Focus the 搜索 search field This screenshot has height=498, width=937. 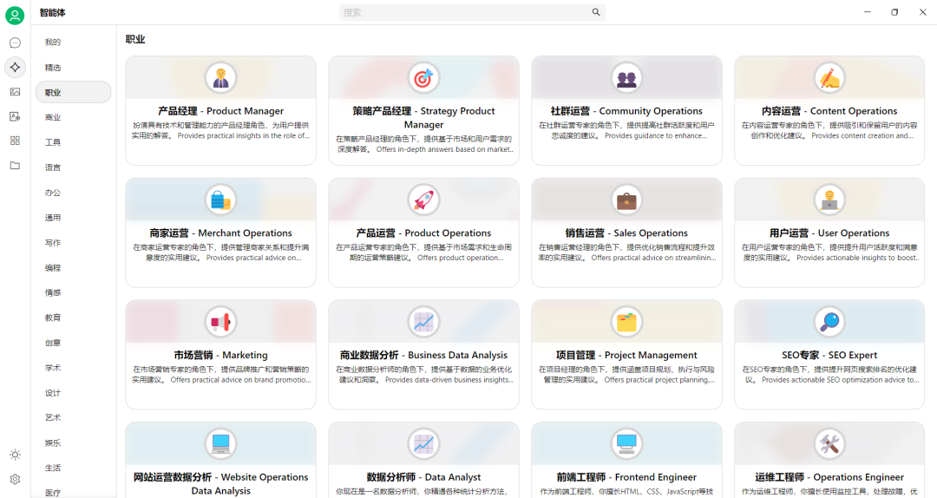[x=472, y=12]
